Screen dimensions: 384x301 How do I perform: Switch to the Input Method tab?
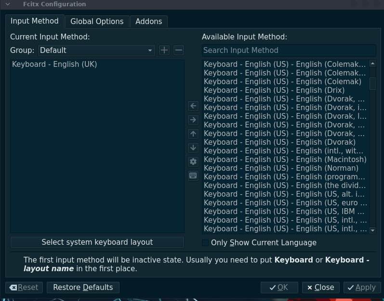click(x=35, y=21)
